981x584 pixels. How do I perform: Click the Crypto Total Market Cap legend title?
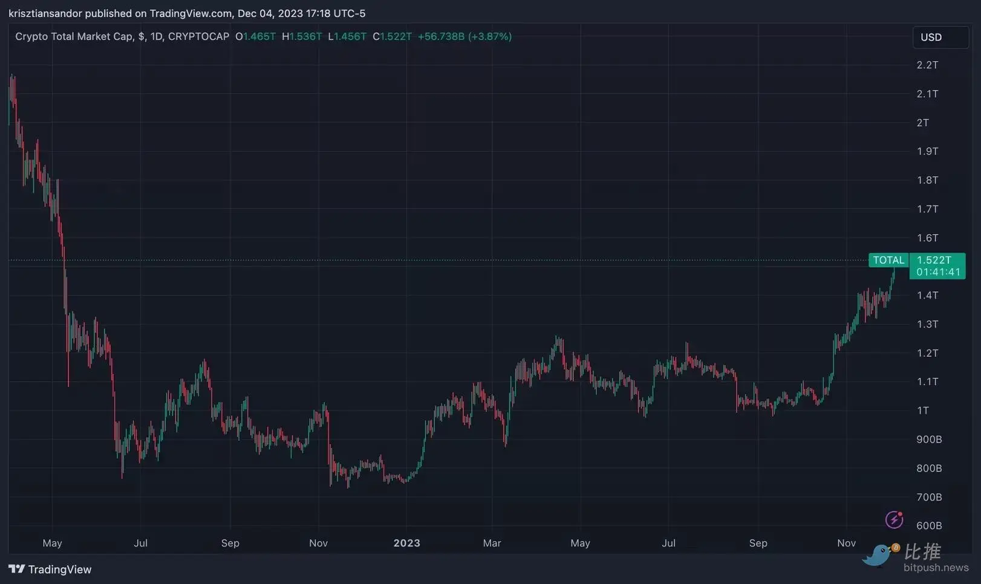(x=75, y=36)
